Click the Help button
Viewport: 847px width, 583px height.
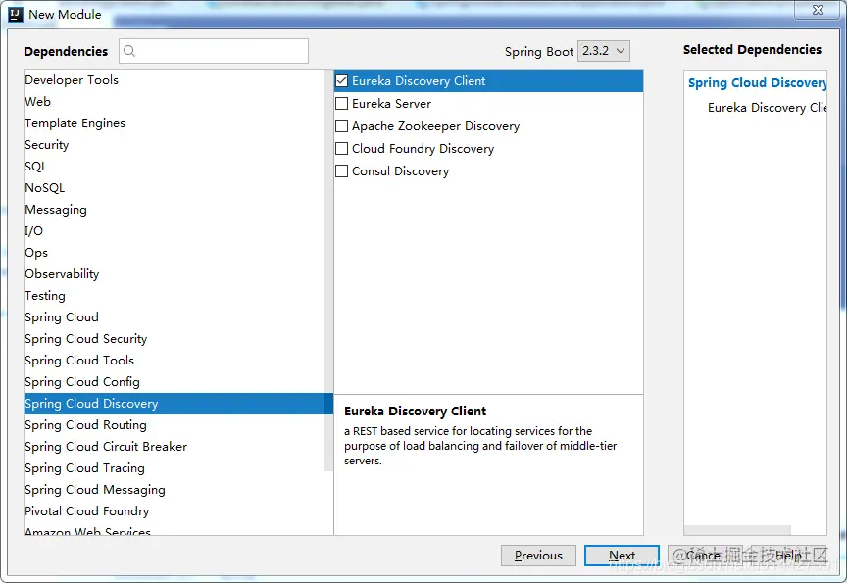788,556
